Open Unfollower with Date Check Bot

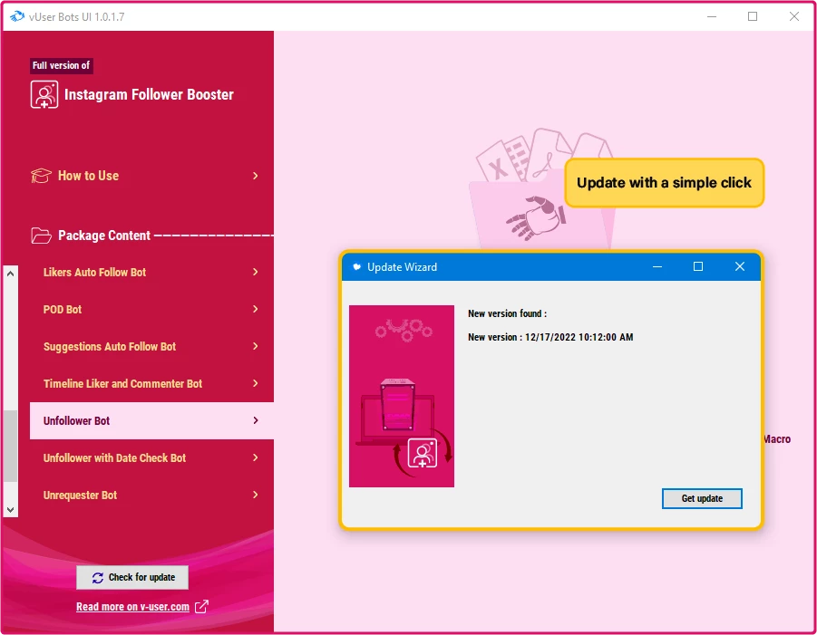151,458
